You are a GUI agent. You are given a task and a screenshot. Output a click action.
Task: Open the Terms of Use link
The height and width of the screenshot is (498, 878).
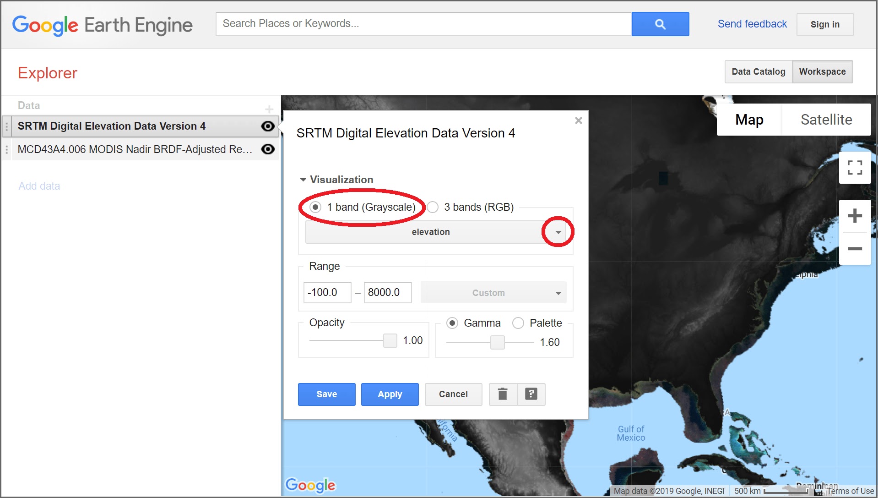(851, 491)
